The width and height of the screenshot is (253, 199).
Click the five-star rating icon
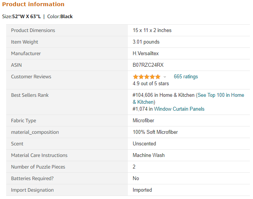146,77
